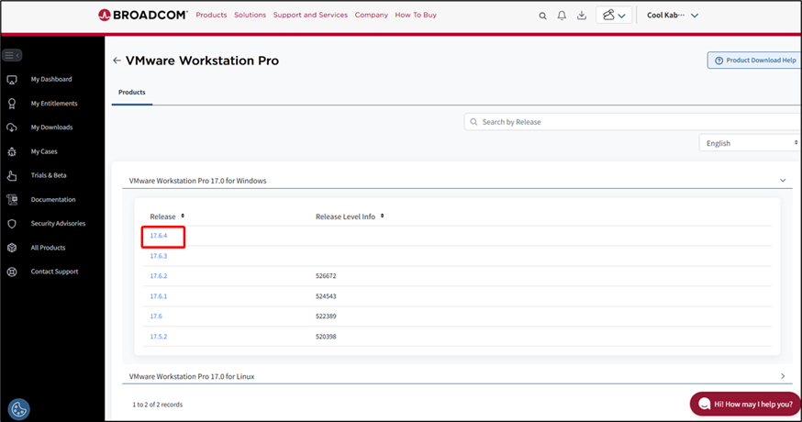Collapse the sidebar with the hamburger toggle
The width and height of the screenshot is (802, 422).
pos(12,55)
